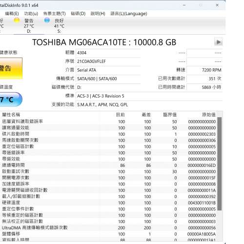
Task: Select the 讀寫通量效能 attribute row
Action: pos(109,128)
